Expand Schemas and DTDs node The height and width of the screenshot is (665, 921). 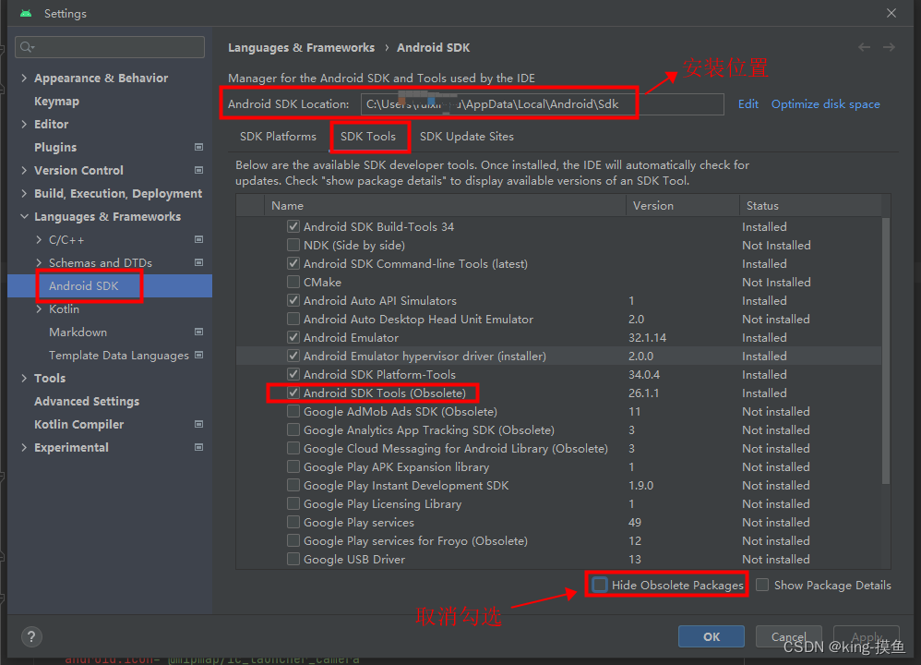pyautogui.click(x=39, y=262)
